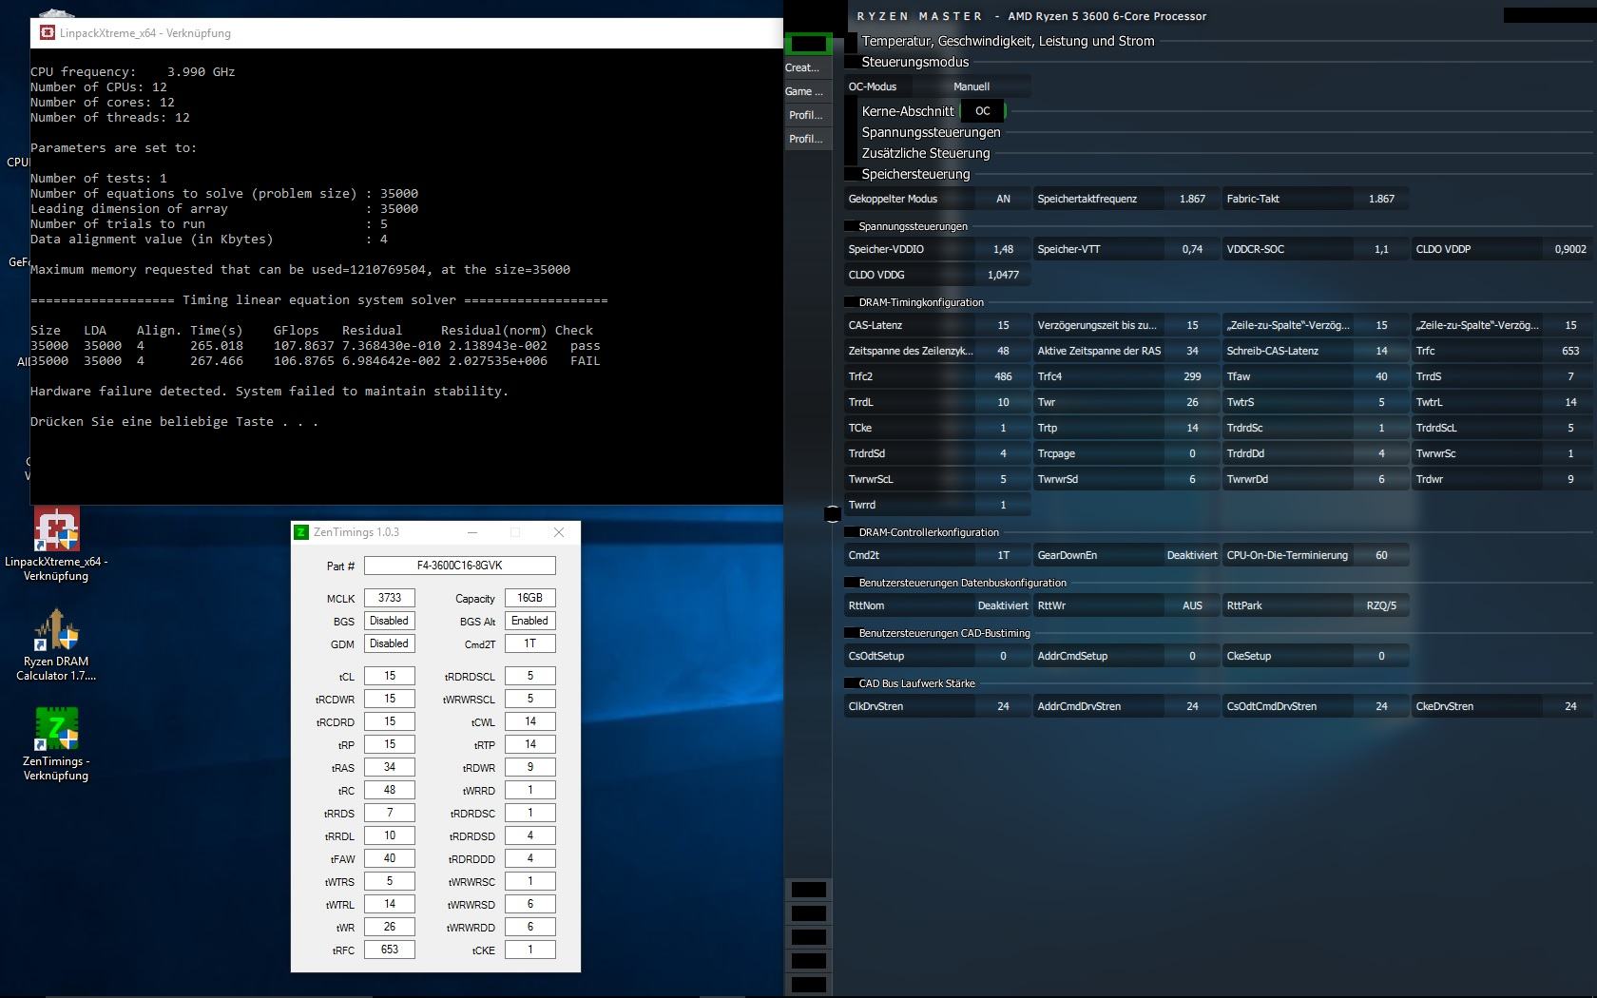Click ZenTimings Part # F4-3600C16-8GVK field

coord(460,566)
